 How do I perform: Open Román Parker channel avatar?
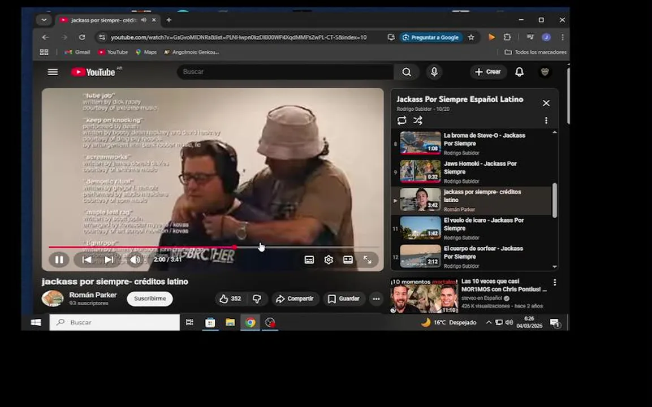point(53,298)
